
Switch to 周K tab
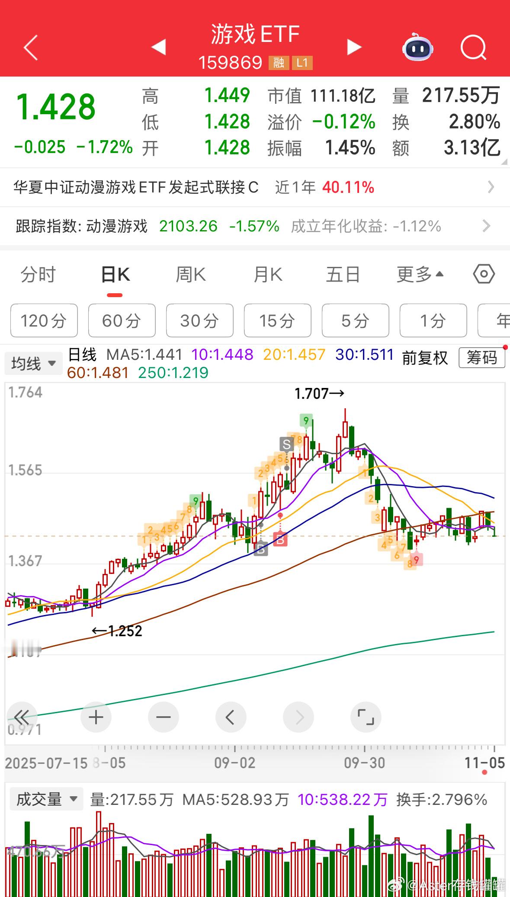tap(191, 275)
